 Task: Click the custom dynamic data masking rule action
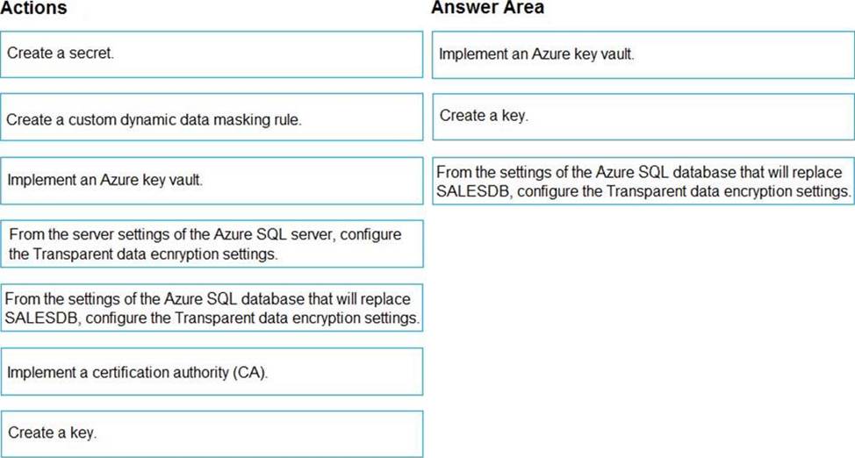pyautogui.click(x=212, y=118)
